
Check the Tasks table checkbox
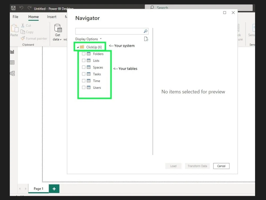pyautogui.click(x=84, y=74)
